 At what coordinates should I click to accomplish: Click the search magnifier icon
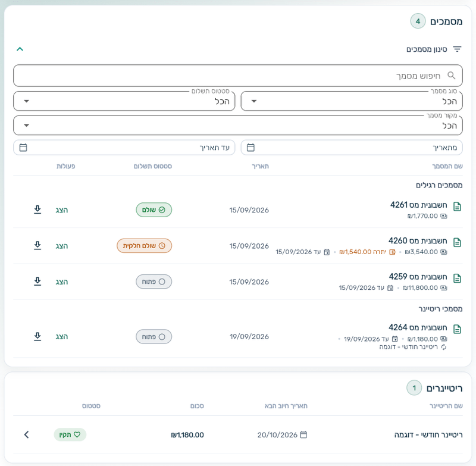(x=452, y=76)
